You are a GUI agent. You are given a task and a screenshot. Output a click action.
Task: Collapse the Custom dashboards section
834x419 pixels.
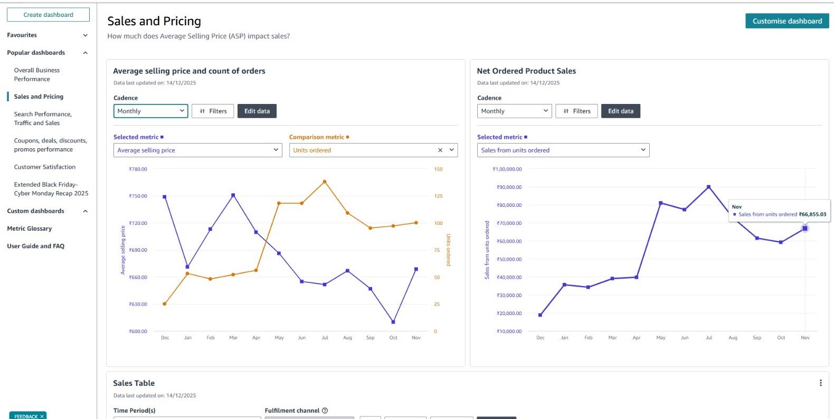click(x=86, y=211)
